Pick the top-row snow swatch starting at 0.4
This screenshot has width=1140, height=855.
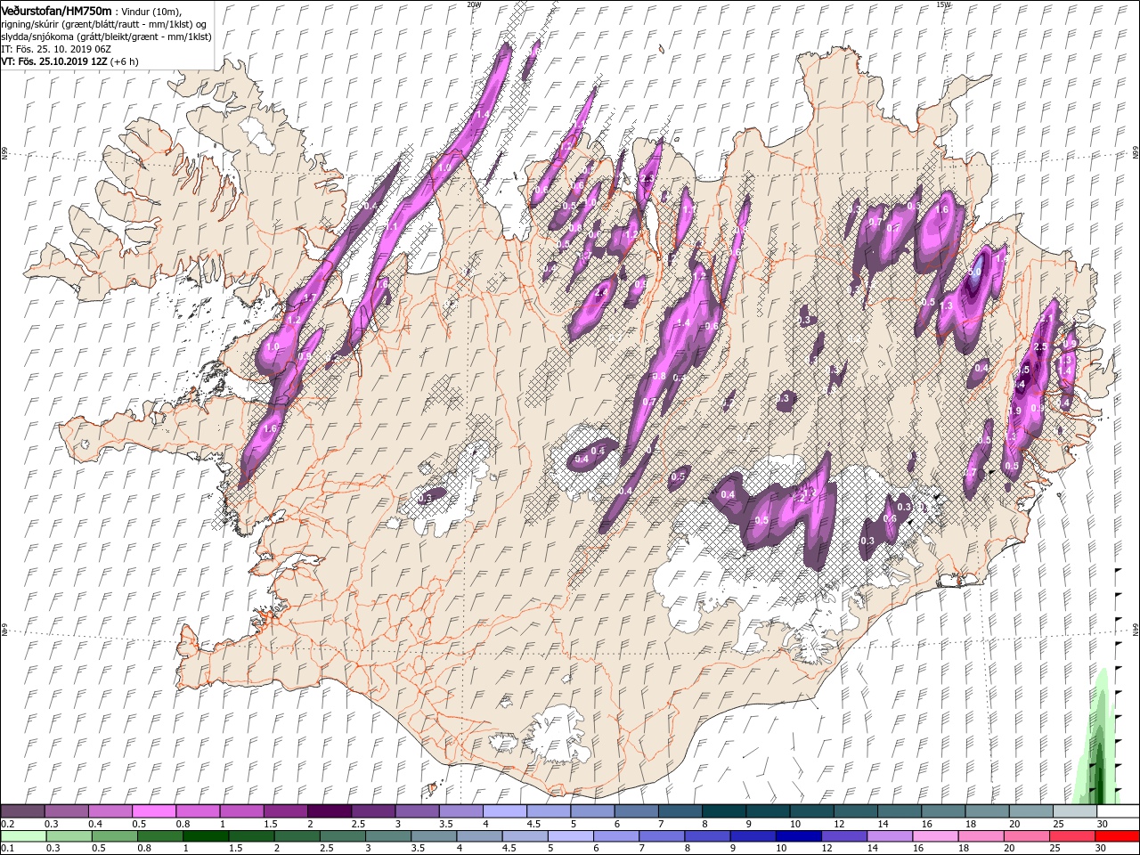tap(110, 810)
